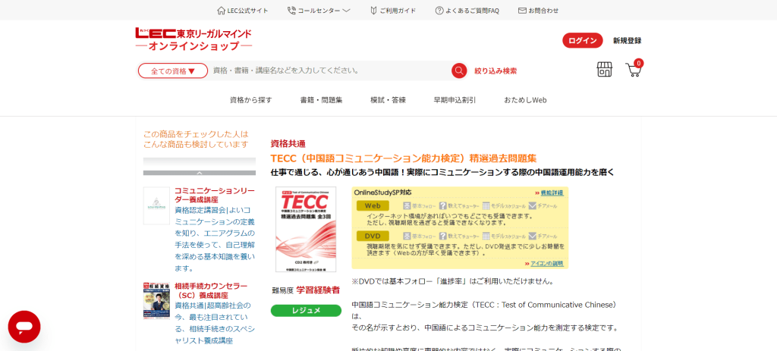777x351 pixels.
Task: Open the 相続手続カウンセラー養成講座 thumbnail
Action: 156,301
